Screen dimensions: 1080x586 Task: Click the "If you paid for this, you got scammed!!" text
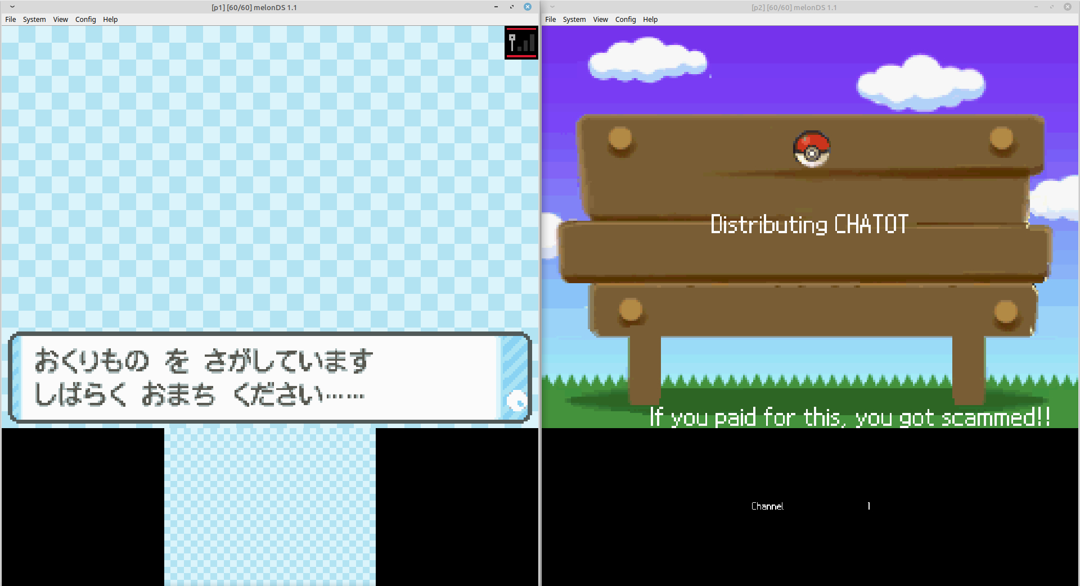(850, 417)
